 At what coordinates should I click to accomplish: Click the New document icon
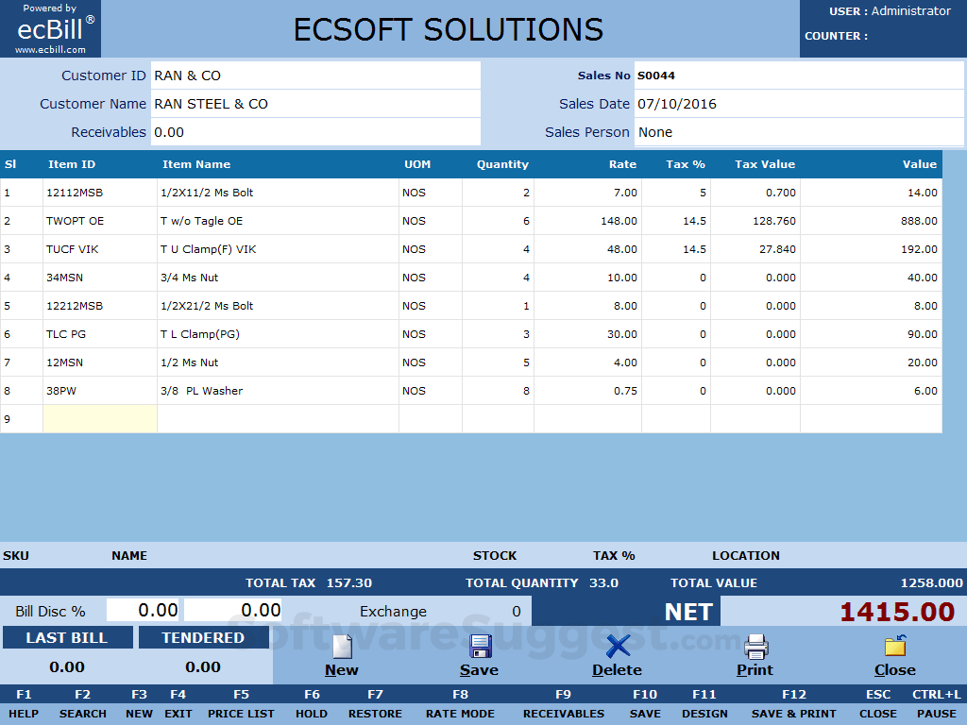point(342,647)
